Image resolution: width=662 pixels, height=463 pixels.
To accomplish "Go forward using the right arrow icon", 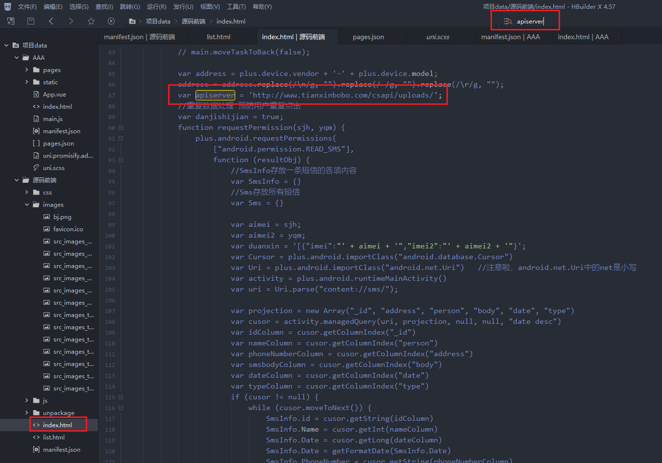I will click(71, 21).
